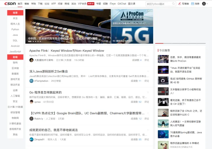
Task: Select 前端 category in sidebar
Action: click(15, 57)
